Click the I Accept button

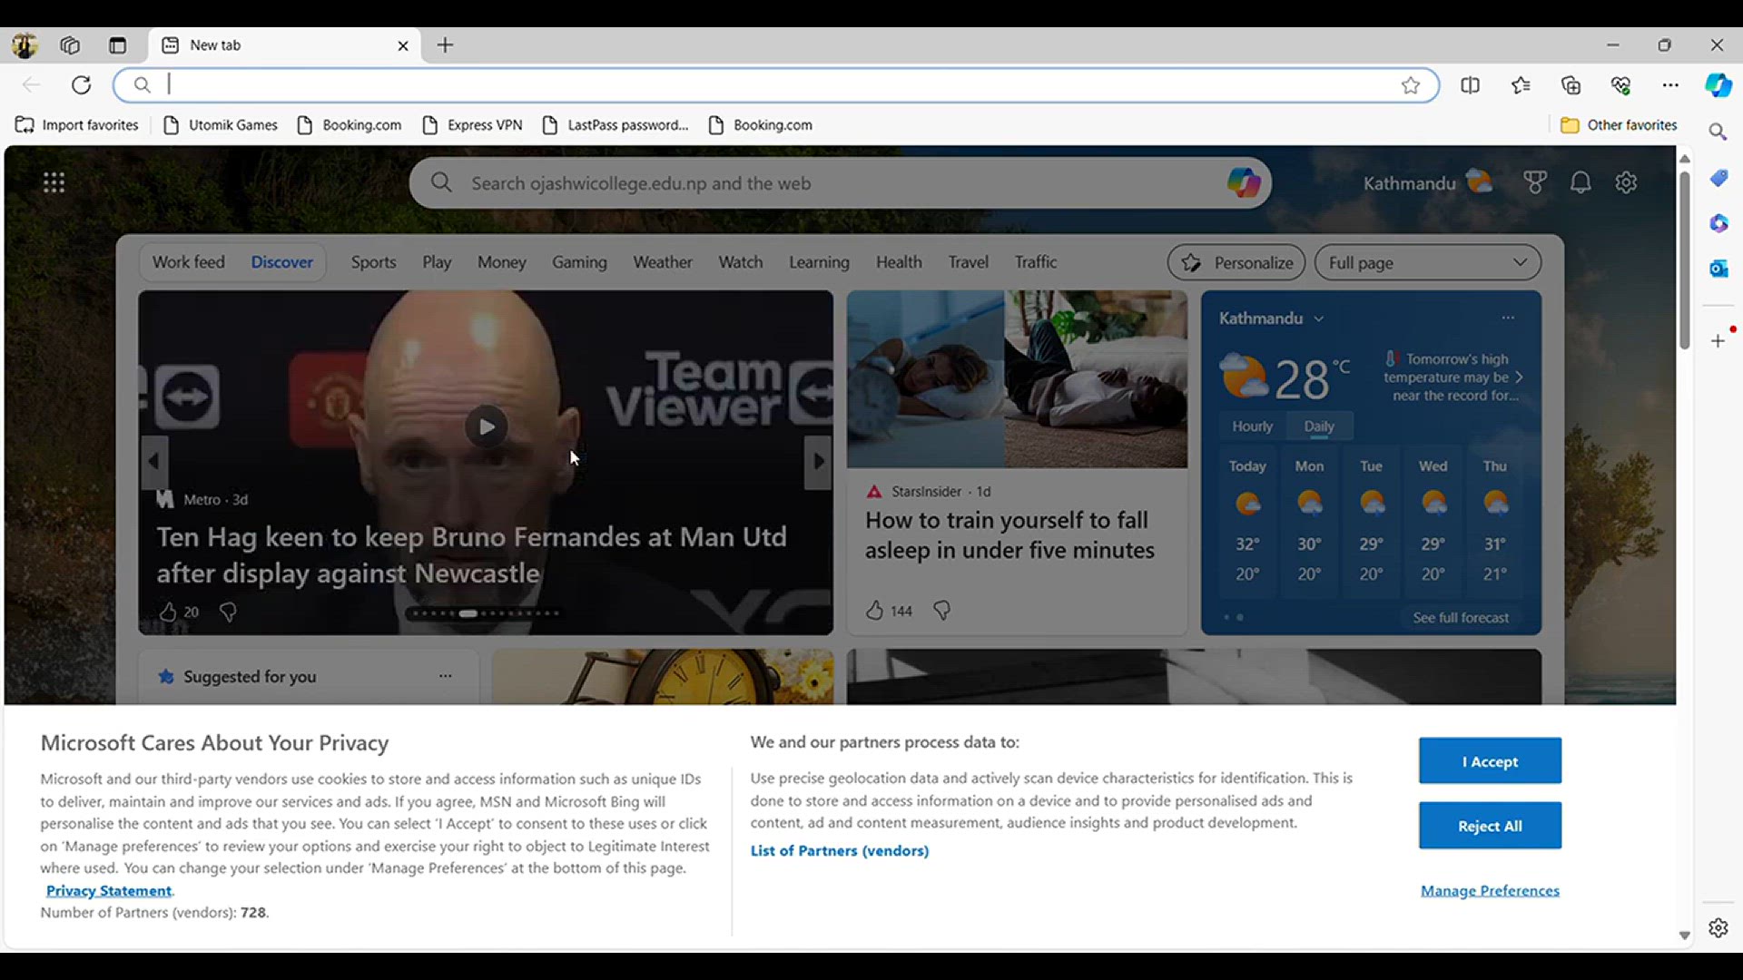coord(1490,761)
